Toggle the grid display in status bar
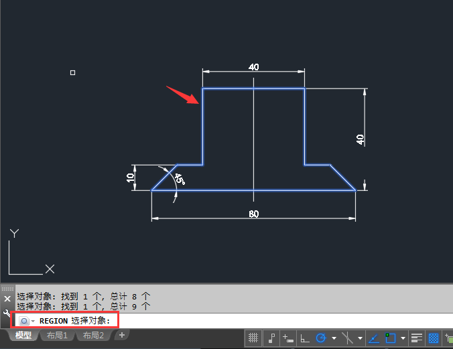The height and width of the screenshot is (349, 453). point(253,338)
